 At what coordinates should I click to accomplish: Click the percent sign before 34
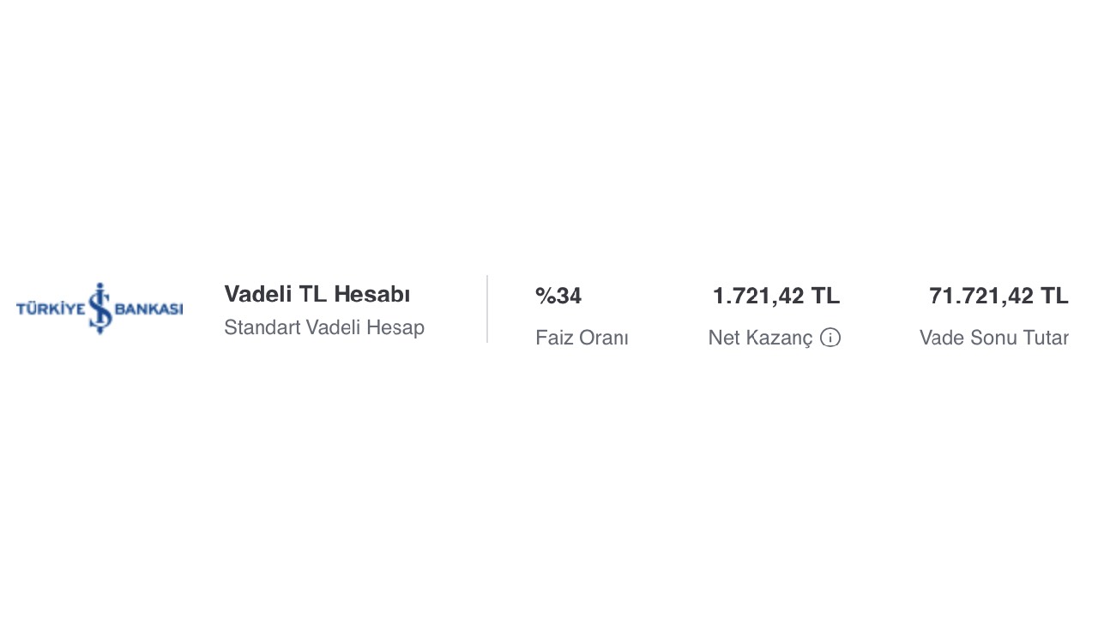point(544,296)
